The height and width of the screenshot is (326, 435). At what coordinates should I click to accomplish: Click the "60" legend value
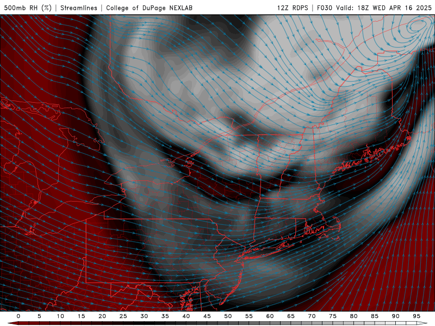pyautogui.click(x=270, y=316)
